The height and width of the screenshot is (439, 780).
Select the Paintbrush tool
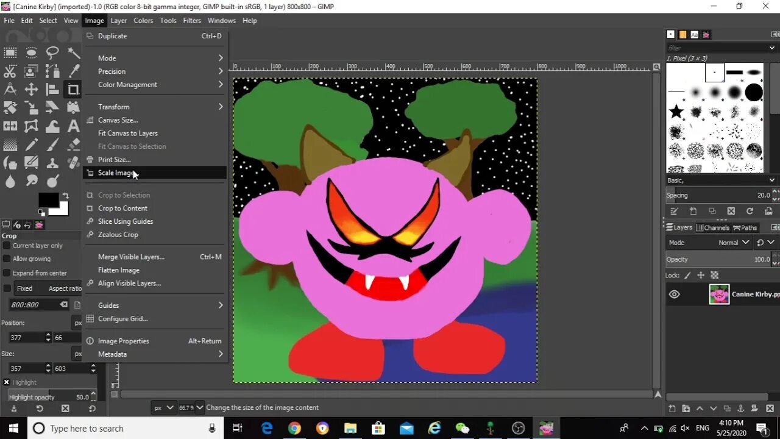52,145
